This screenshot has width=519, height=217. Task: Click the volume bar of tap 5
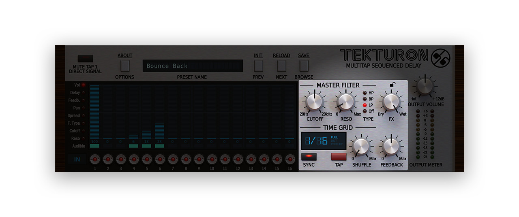[x=146, y=135]
